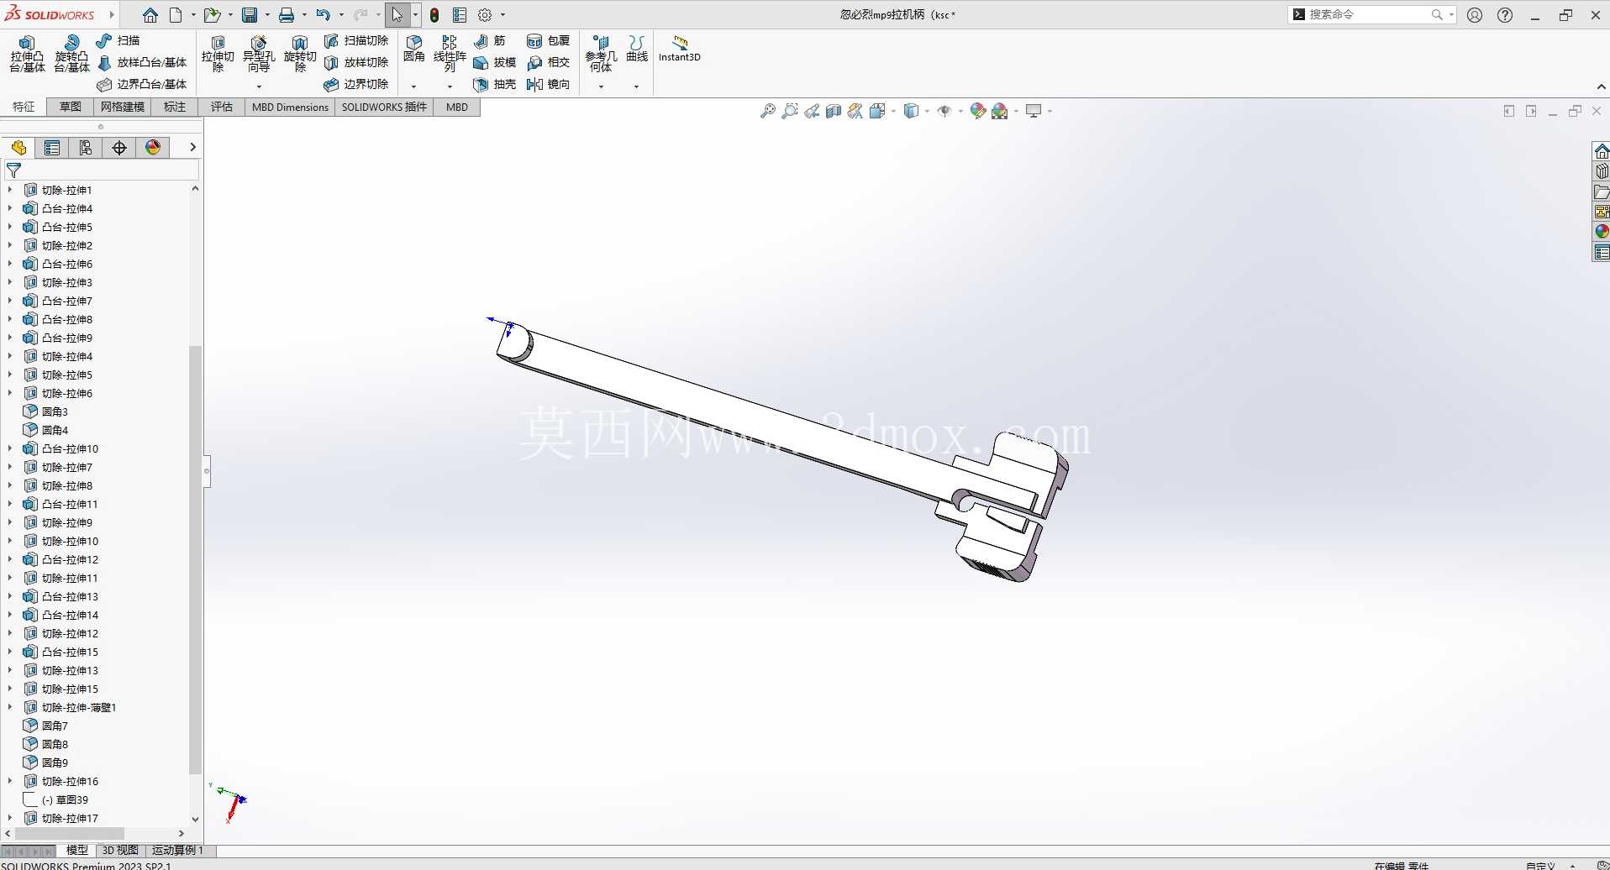1610x870 pixels.
Task: Expand the 凸台-拉伸10 feature
Action: coord(10,448)
